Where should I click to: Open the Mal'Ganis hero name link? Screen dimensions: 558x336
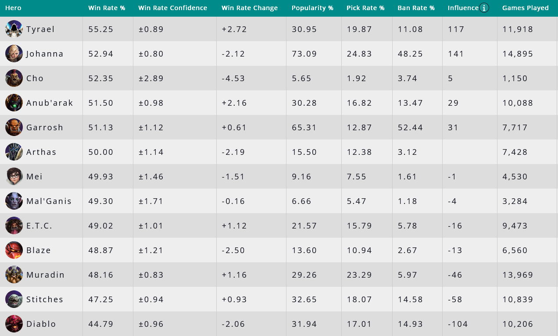tap(49, 201)
